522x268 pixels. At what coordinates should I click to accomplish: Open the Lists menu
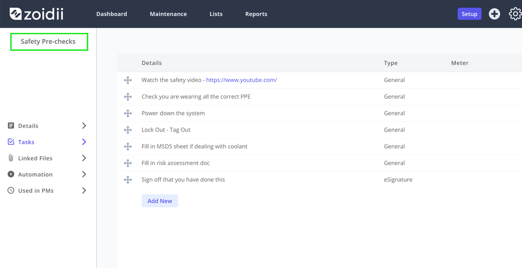coord(216,14)
